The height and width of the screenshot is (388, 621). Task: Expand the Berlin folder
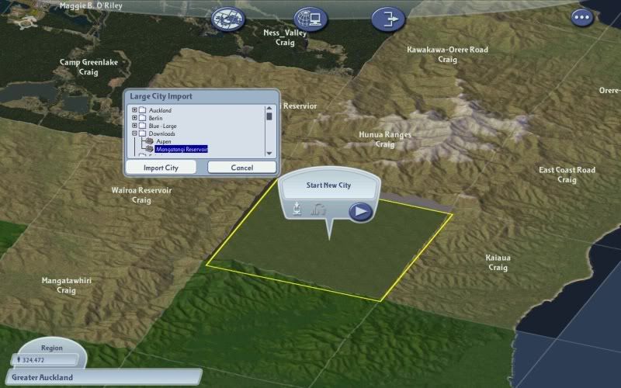click(x=134, y=118)
